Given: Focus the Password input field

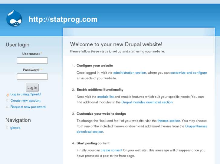Looking at the screenshot, I should [x=32, y=77].
